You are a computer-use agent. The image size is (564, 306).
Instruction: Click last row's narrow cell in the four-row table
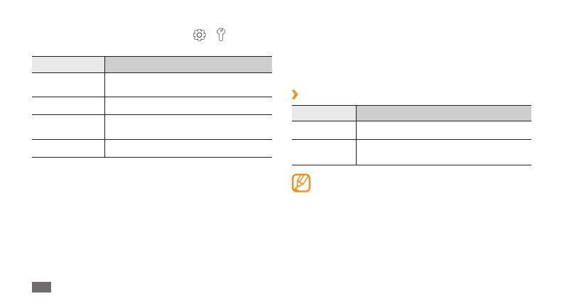pos(68,148)
